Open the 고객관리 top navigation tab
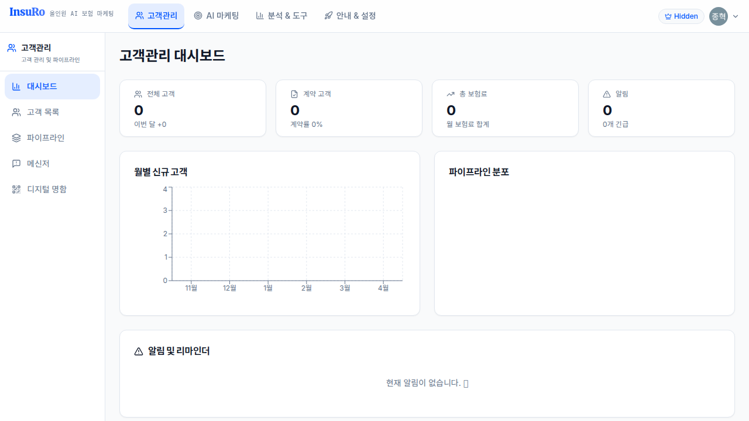This screenshot has height=421, width=749. pos(156,16)
